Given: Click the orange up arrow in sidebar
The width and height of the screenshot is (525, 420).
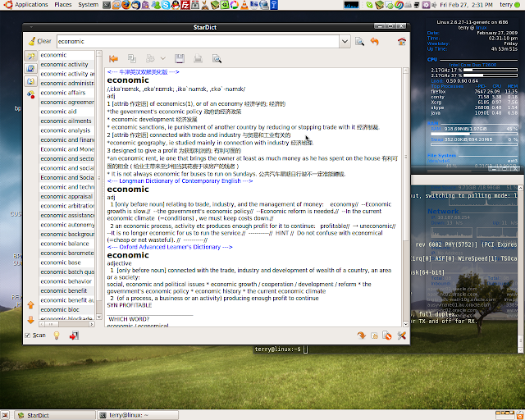Looking at the screenshot, I should click(x=31, y=305).
